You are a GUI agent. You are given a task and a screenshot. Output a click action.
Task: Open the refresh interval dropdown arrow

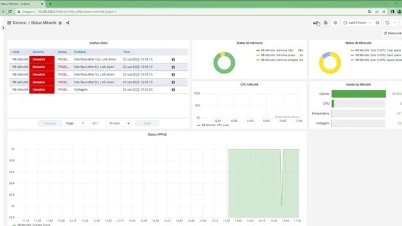click(x=394, y=23)
